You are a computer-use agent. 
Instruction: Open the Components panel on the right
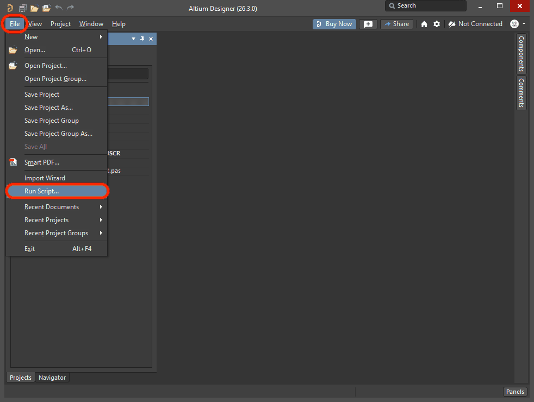coord(520,54)
